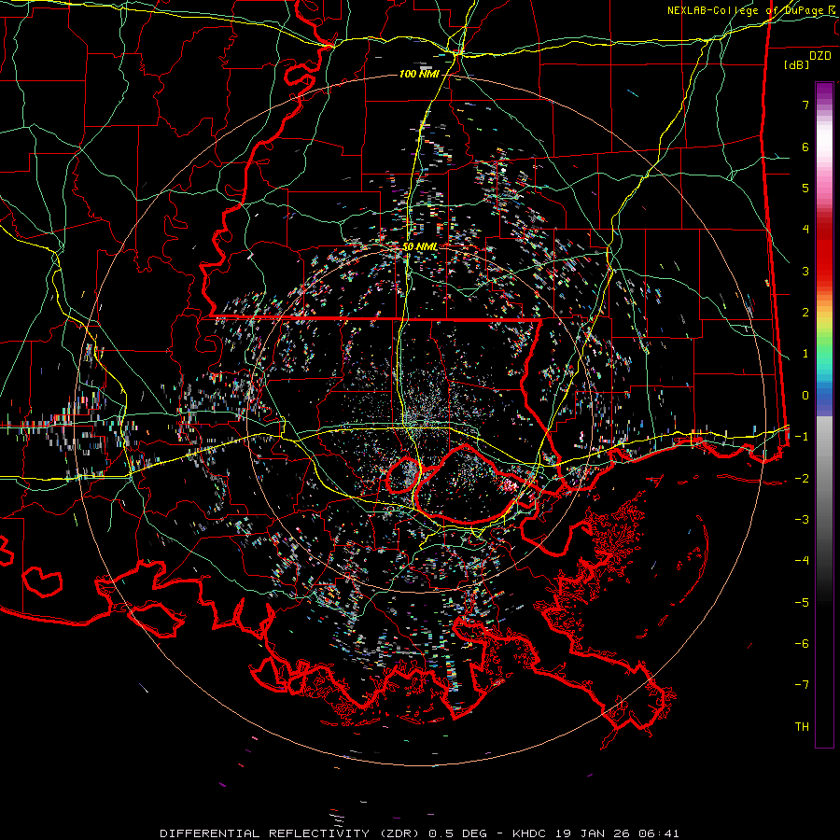Click the ZDR color scale bar

824,414
